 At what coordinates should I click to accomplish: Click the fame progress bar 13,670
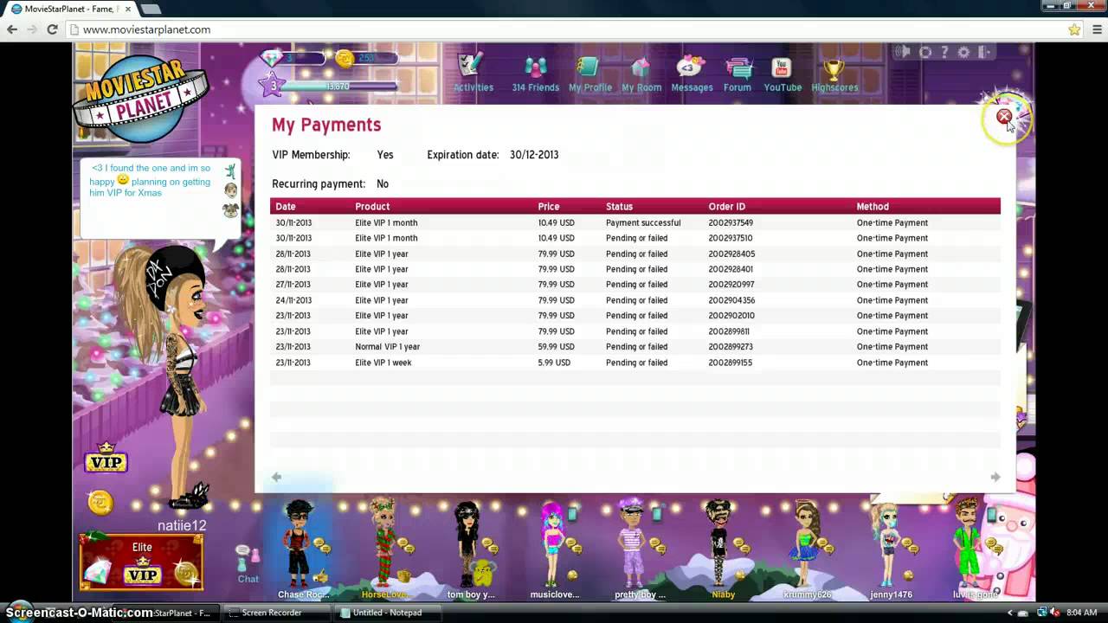(x=339, y=87)
